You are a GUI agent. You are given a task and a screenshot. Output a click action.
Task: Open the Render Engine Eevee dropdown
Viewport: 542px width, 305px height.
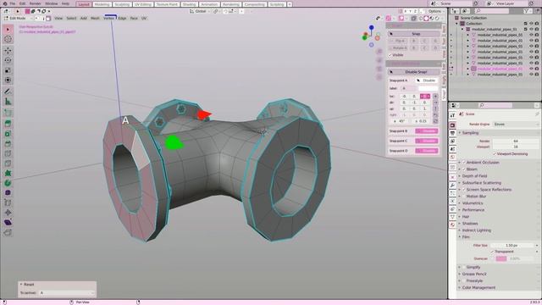pos(516,125)
